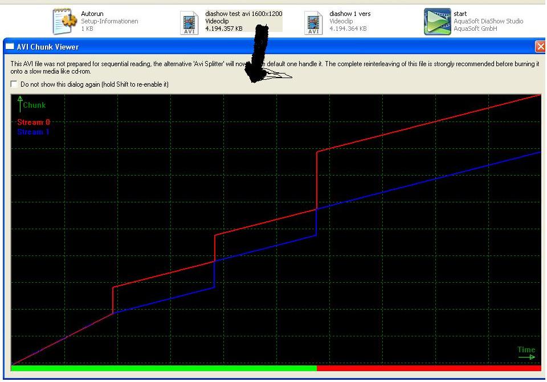Open the AquaSoft DiaShow Studio start icon

tap(437, 22)
